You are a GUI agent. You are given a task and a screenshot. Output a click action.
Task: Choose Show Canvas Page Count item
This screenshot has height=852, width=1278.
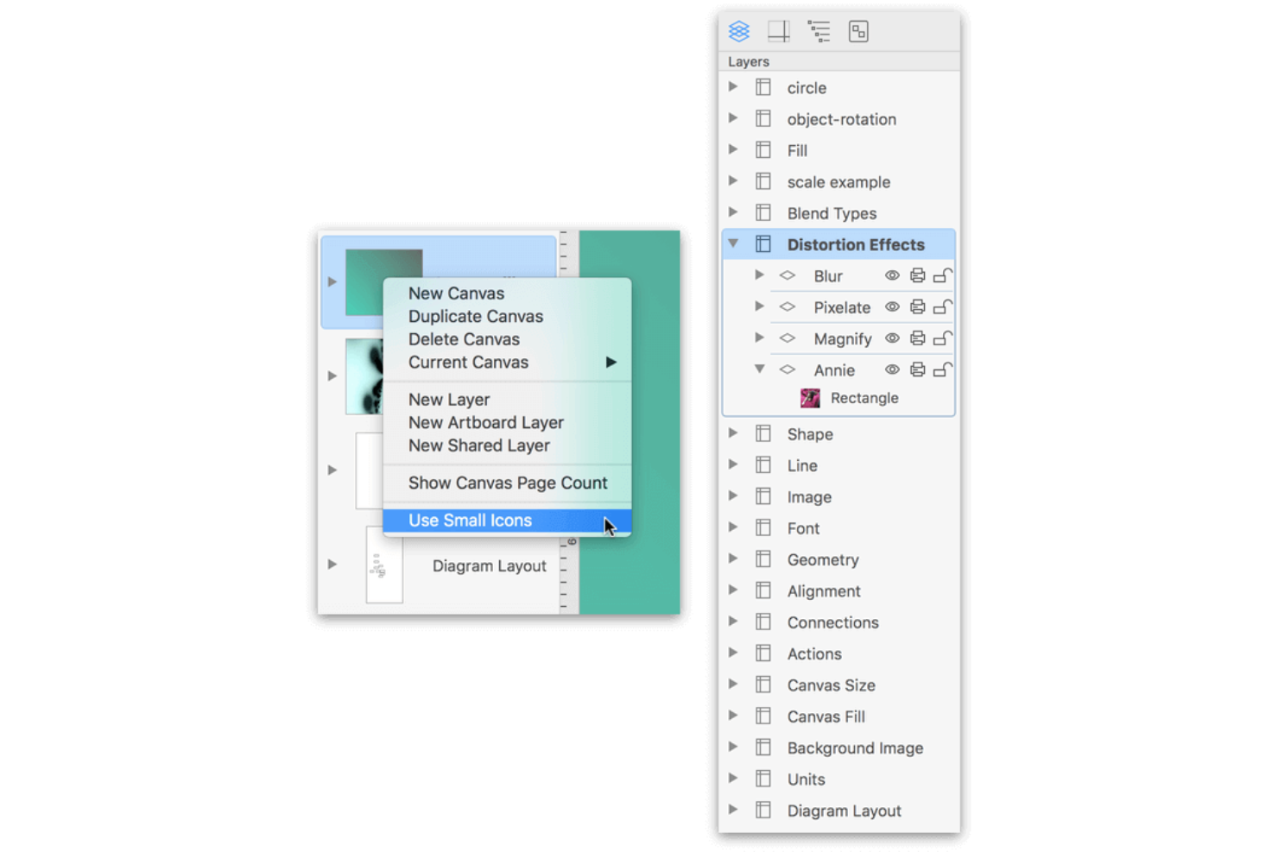tap(507, 483)
